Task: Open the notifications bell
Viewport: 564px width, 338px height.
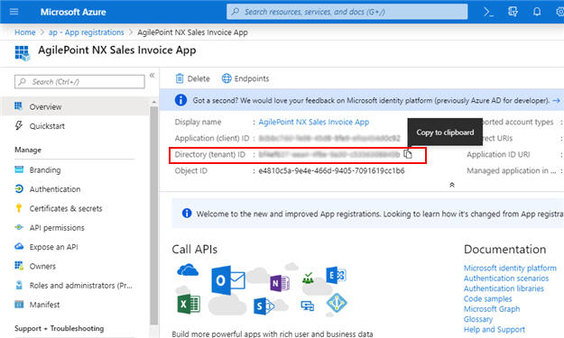Action: pyautogui.click(x=537, y=12)
